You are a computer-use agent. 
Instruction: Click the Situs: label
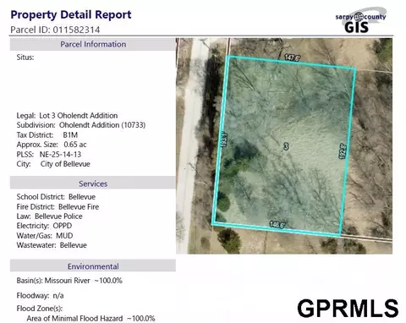click(x=25, y=57)
